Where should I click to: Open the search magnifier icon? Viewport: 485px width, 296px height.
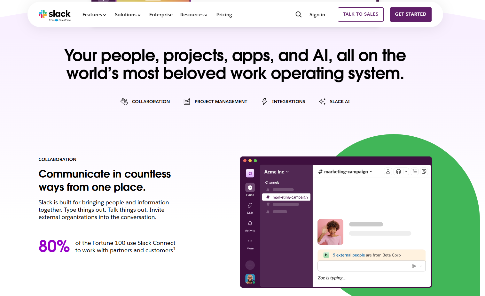(299, 14)
